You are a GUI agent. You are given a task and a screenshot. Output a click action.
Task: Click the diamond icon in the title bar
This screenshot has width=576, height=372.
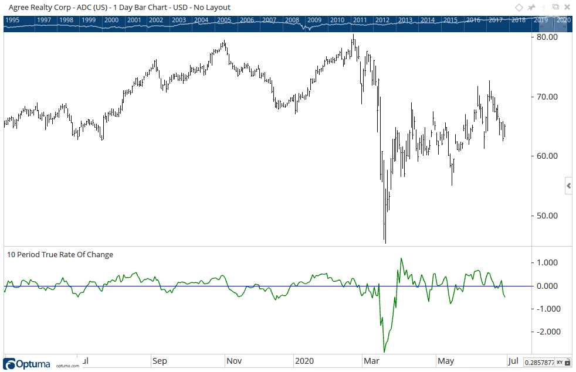click(x=519, y=8)
